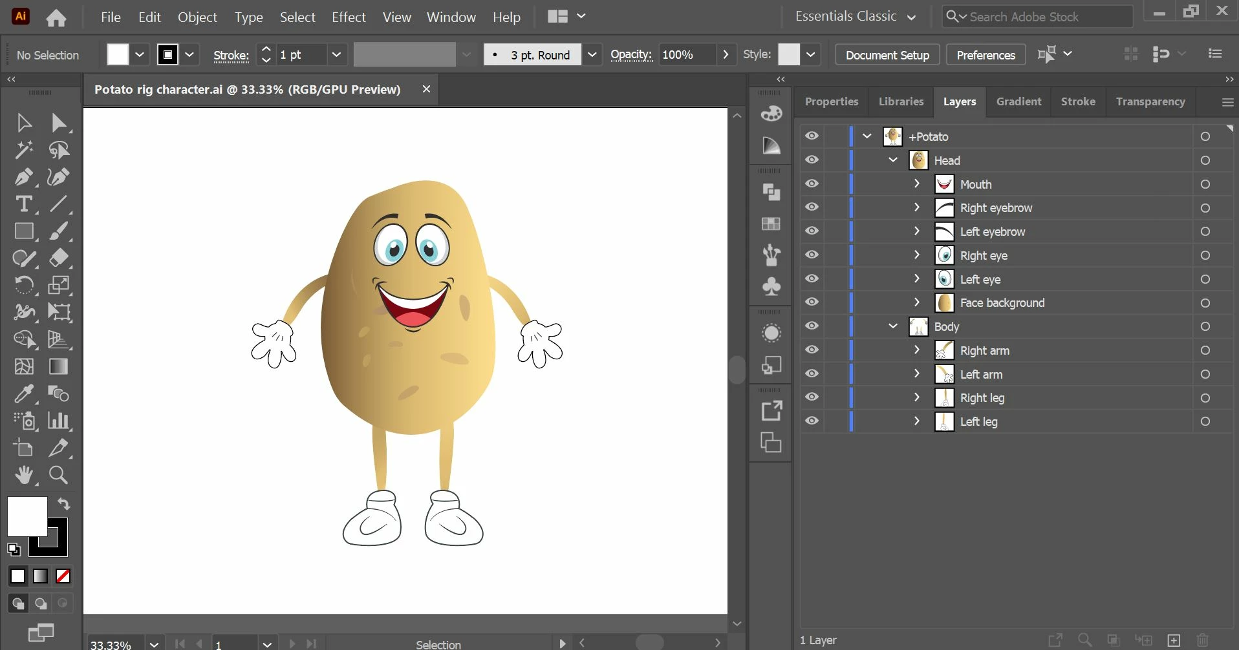Choose the Hand tool
The image size is (1239, 650).
click(x=24, y=476)
